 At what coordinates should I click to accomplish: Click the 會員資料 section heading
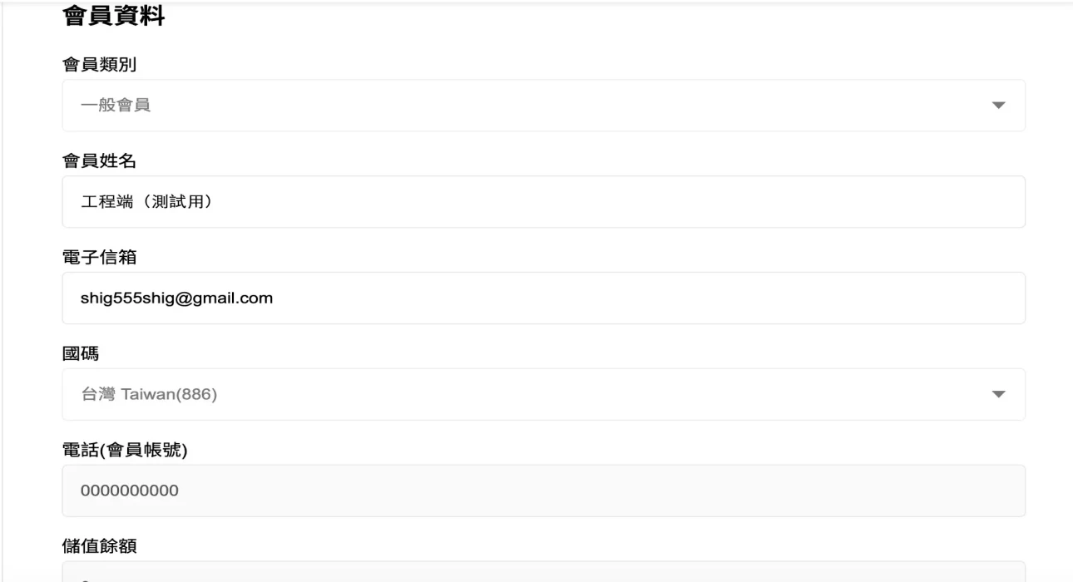coord(113,16)
